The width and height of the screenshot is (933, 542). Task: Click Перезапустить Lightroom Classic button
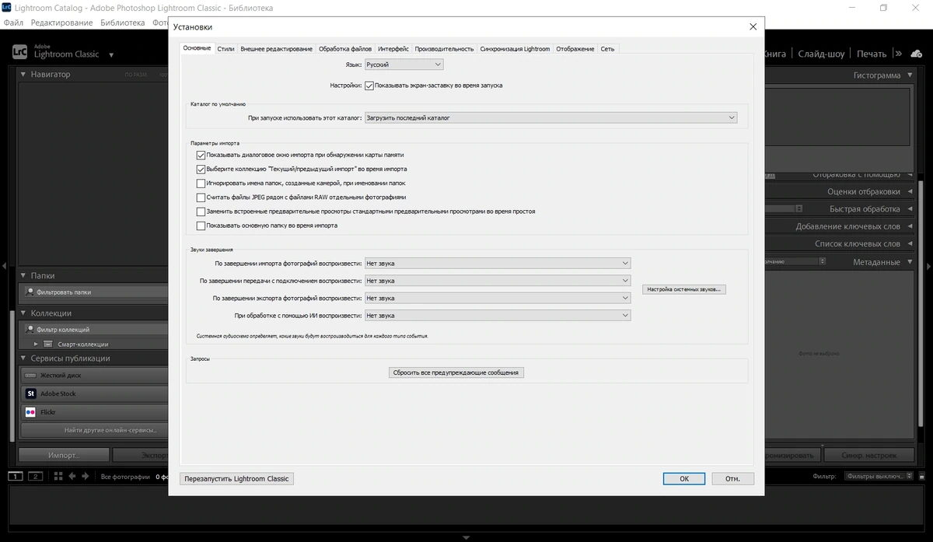[x=236, y=478]
